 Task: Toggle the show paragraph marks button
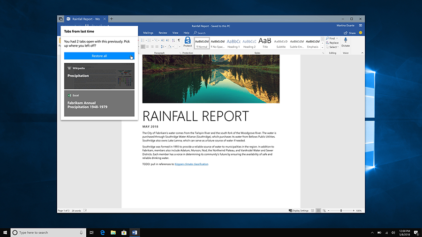pos(179,40)
